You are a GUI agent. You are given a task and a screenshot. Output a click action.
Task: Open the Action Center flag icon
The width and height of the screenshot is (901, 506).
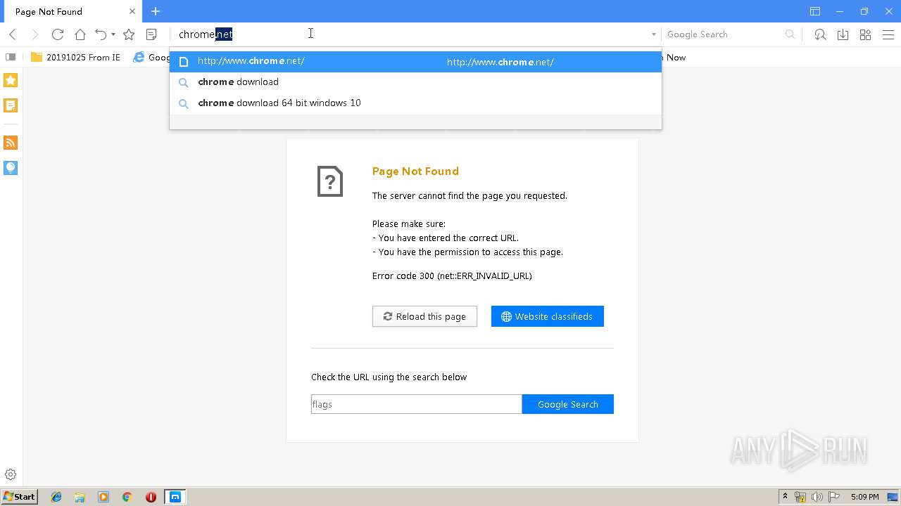tap(834, 497)
